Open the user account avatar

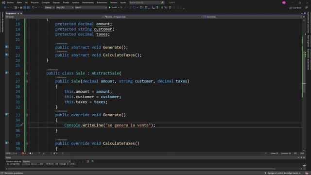pos(284,2)
